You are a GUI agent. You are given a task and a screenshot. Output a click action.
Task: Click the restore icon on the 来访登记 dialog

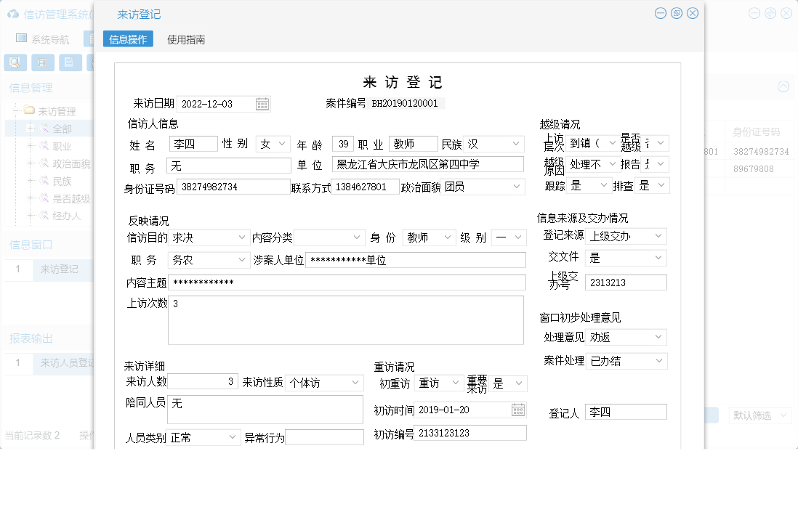coord(676,12)
